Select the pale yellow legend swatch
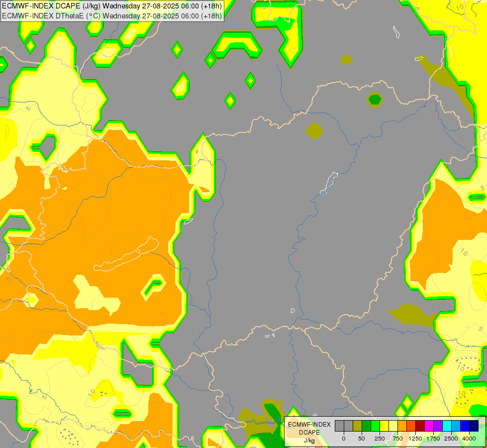487x448 pixels. (x=393, y=426)
